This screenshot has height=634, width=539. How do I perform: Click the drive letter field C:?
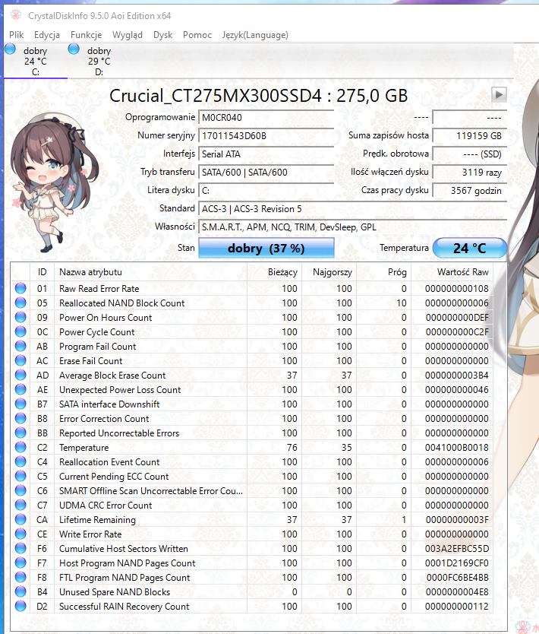point(266,191)
